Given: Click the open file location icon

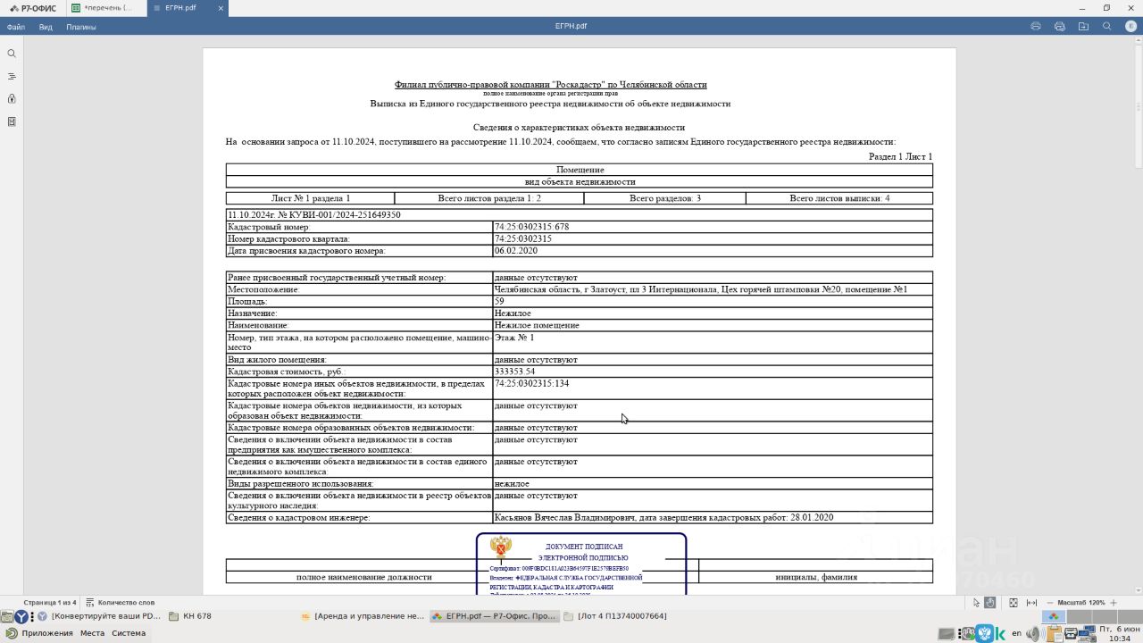Looking at the screenshot, I should (1083, 26).
